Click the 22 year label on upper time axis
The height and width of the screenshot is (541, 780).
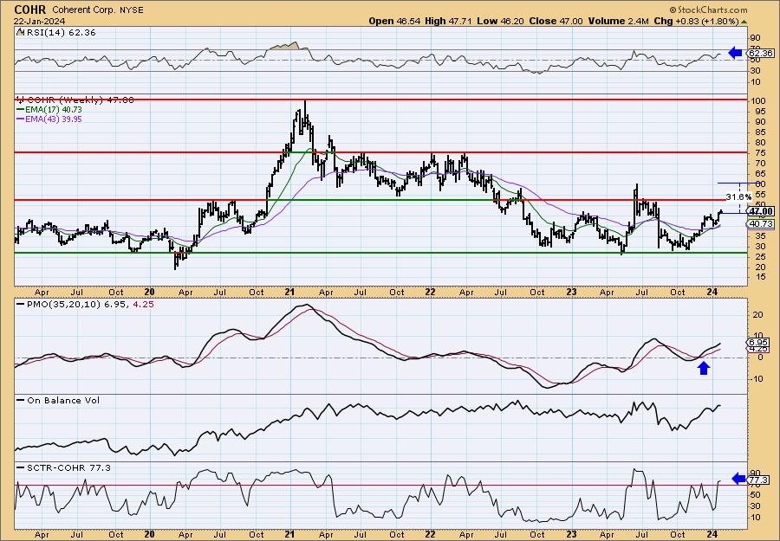tap(431, 292)
